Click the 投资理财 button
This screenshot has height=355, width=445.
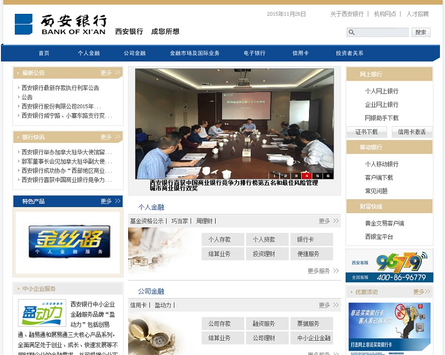pyautogui.click(x=267, y=254)
